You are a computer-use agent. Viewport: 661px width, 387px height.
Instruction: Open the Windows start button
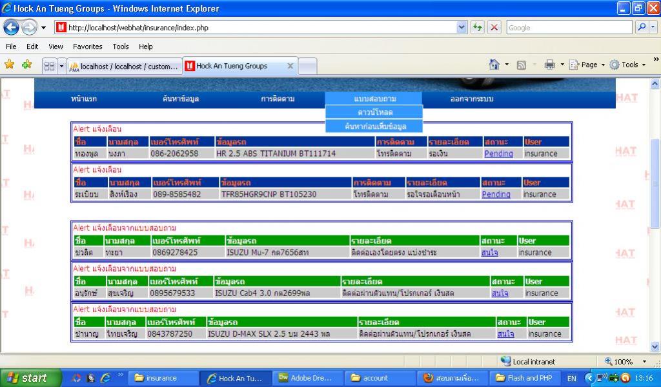click(31, 378)
